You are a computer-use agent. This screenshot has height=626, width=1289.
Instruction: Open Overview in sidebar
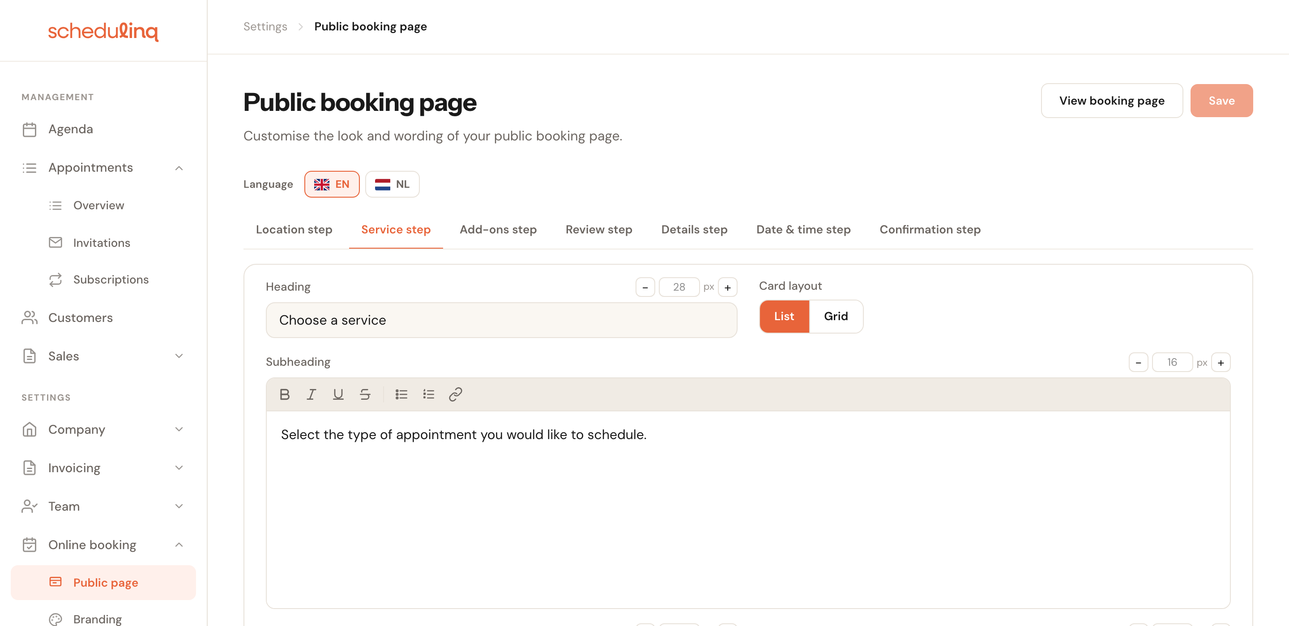[x=103, y=206]
